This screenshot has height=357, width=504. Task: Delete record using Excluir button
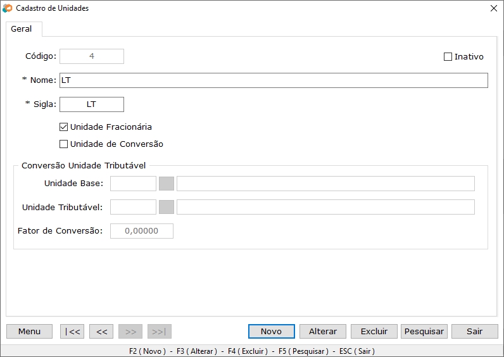[x=374, y=331]
